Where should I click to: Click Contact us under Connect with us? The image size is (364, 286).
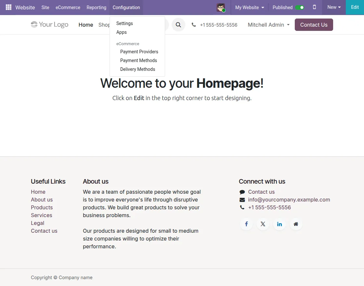(x=261, y=192)
